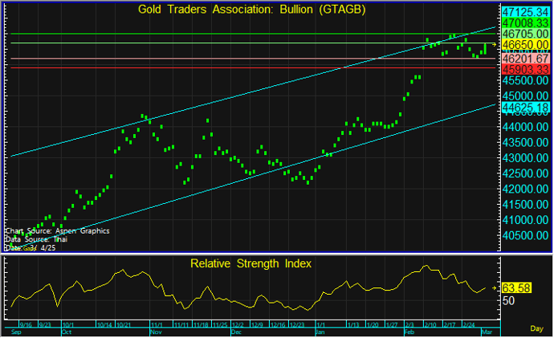Click the Chart Source Aspen Graphics text
554x338 pixels.
[56, 230]
